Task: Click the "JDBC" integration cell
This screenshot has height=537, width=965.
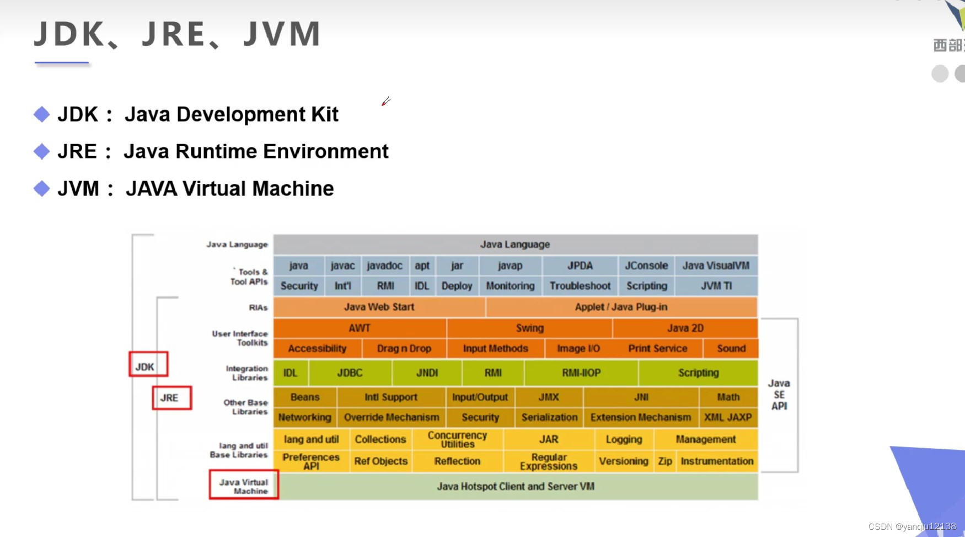Action: coord(350,373)
